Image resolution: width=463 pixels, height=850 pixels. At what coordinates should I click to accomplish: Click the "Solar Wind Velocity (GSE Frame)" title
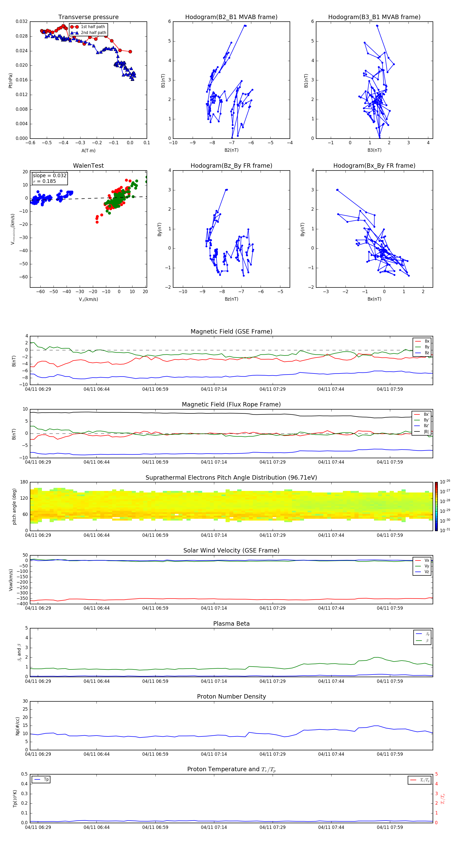tap(231, 550)
